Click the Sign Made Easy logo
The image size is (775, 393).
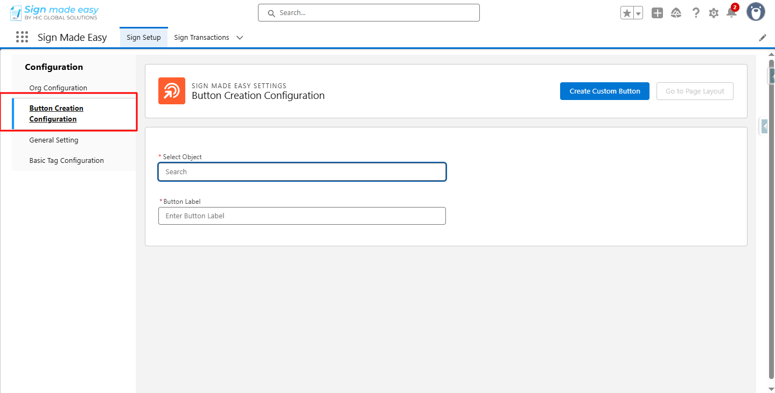(54, 13)
